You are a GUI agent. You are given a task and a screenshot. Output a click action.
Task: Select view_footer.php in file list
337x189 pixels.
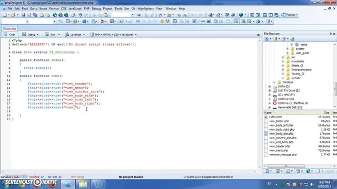tap(279, 121)
